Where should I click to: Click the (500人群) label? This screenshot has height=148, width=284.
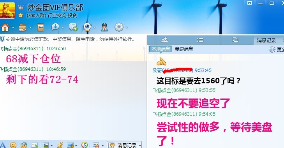pos(36,16)
